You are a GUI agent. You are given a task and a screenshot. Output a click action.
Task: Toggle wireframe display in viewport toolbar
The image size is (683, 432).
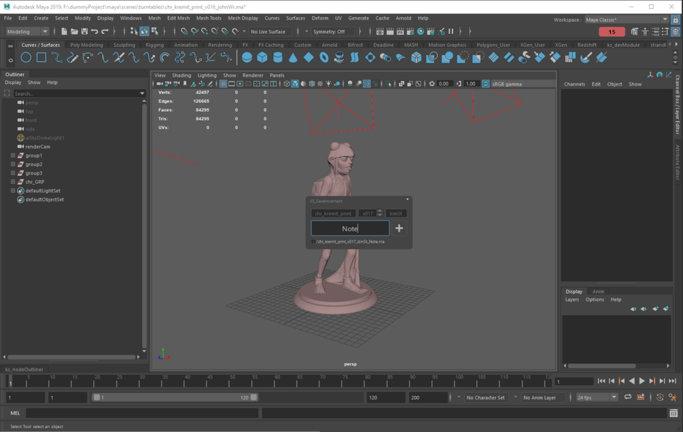pyautogui.click(x=287, y=84)
